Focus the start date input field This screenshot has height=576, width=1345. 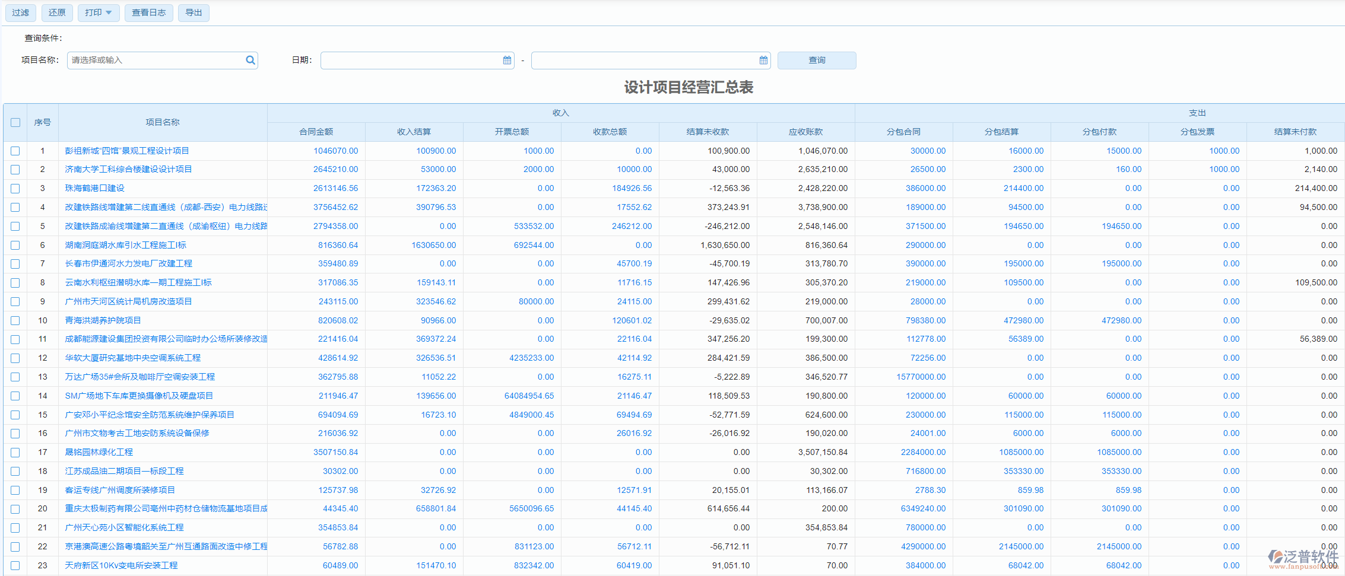click(x=411, y=60)
